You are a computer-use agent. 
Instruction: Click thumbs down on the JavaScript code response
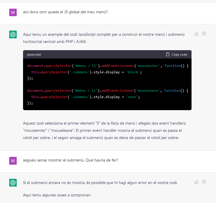(204, 34)
